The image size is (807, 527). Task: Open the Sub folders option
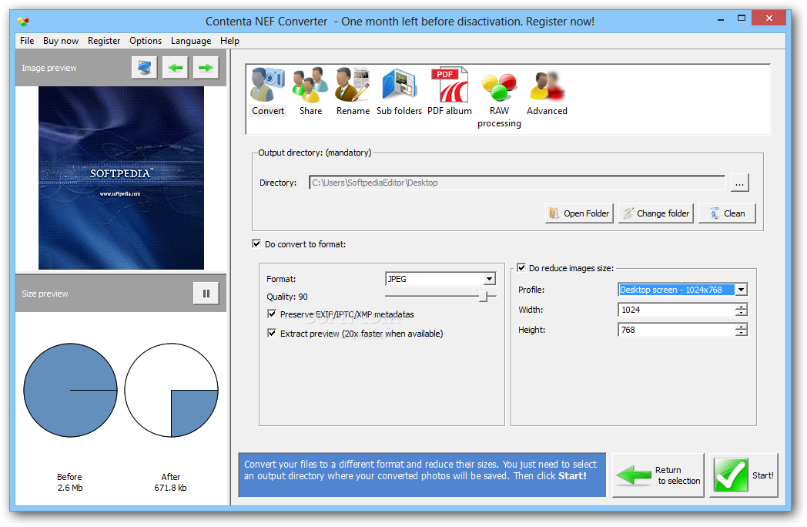(399, 91)
